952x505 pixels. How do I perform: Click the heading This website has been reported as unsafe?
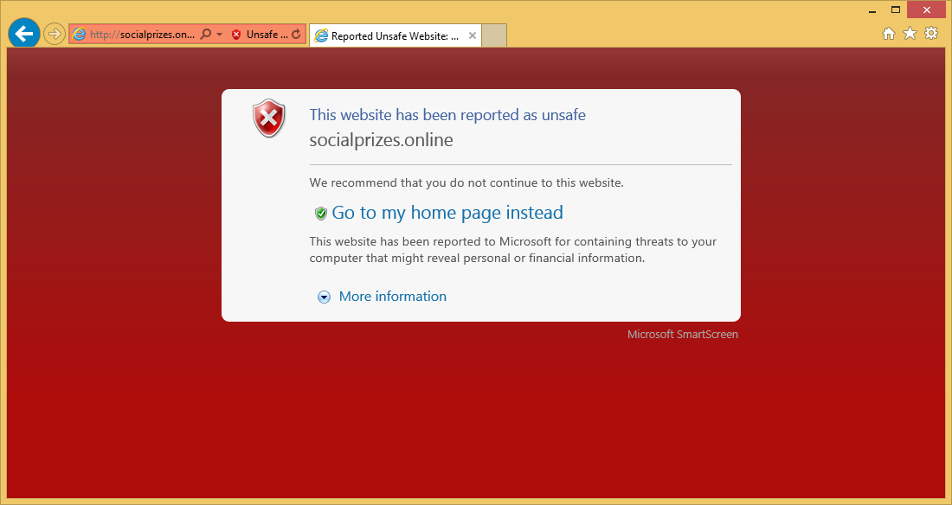(x=447, y=115)
